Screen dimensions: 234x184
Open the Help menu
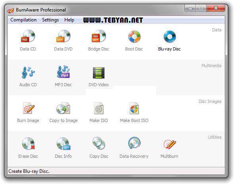click(69, 20)
